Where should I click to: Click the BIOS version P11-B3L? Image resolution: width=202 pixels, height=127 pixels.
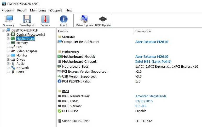[x=141, y=106]
